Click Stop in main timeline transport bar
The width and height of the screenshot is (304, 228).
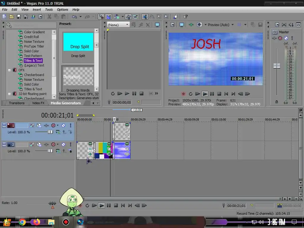116,205
